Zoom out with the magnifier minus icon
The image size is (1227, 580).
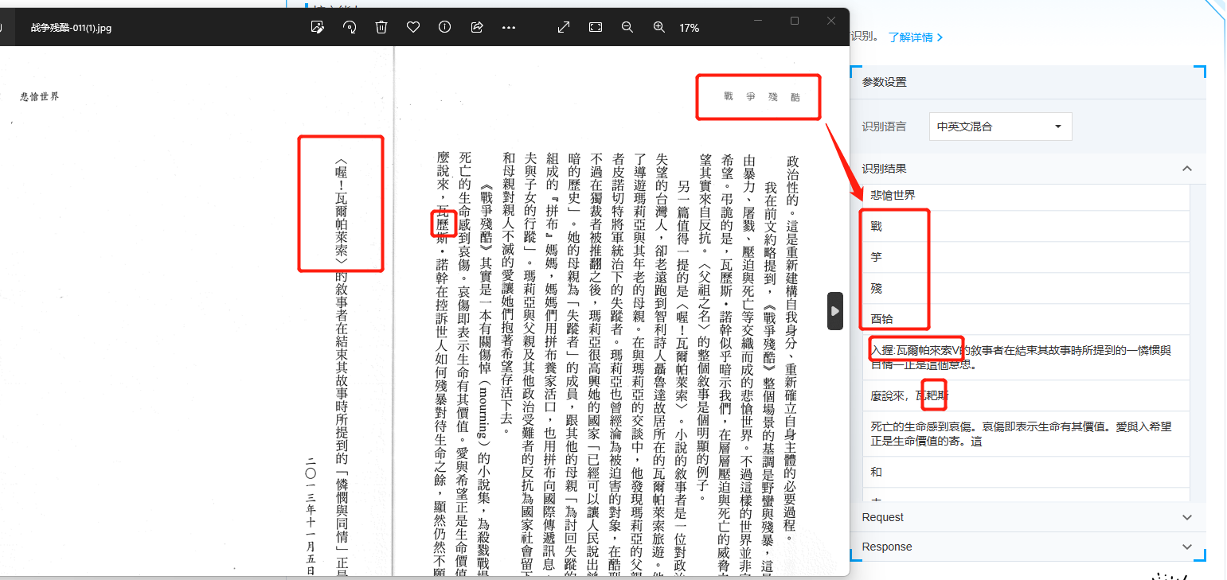pos(627,27)
